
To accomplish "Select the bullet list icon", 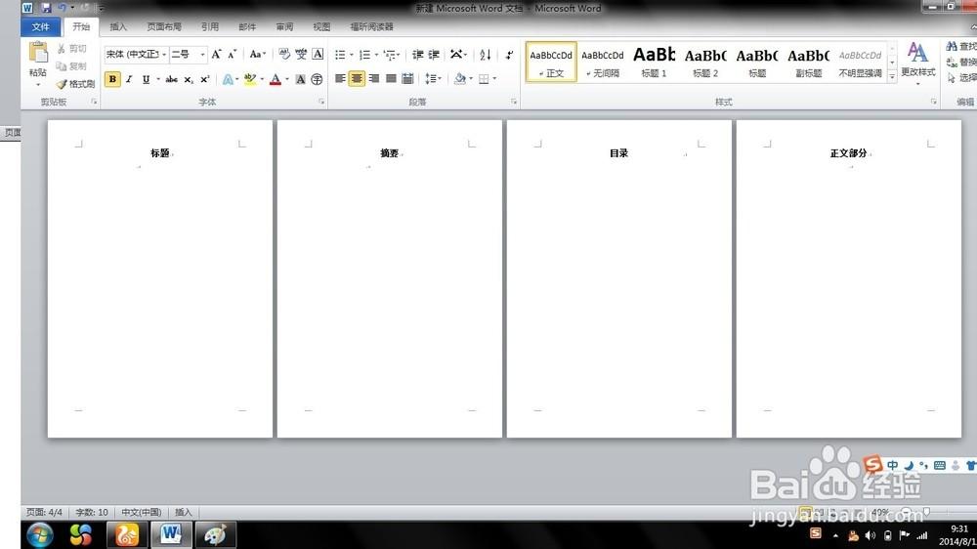I will pos(340,55).
